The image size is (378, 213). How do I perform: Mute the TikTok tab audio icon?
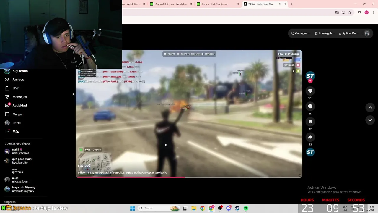click(x=280, y=4)
